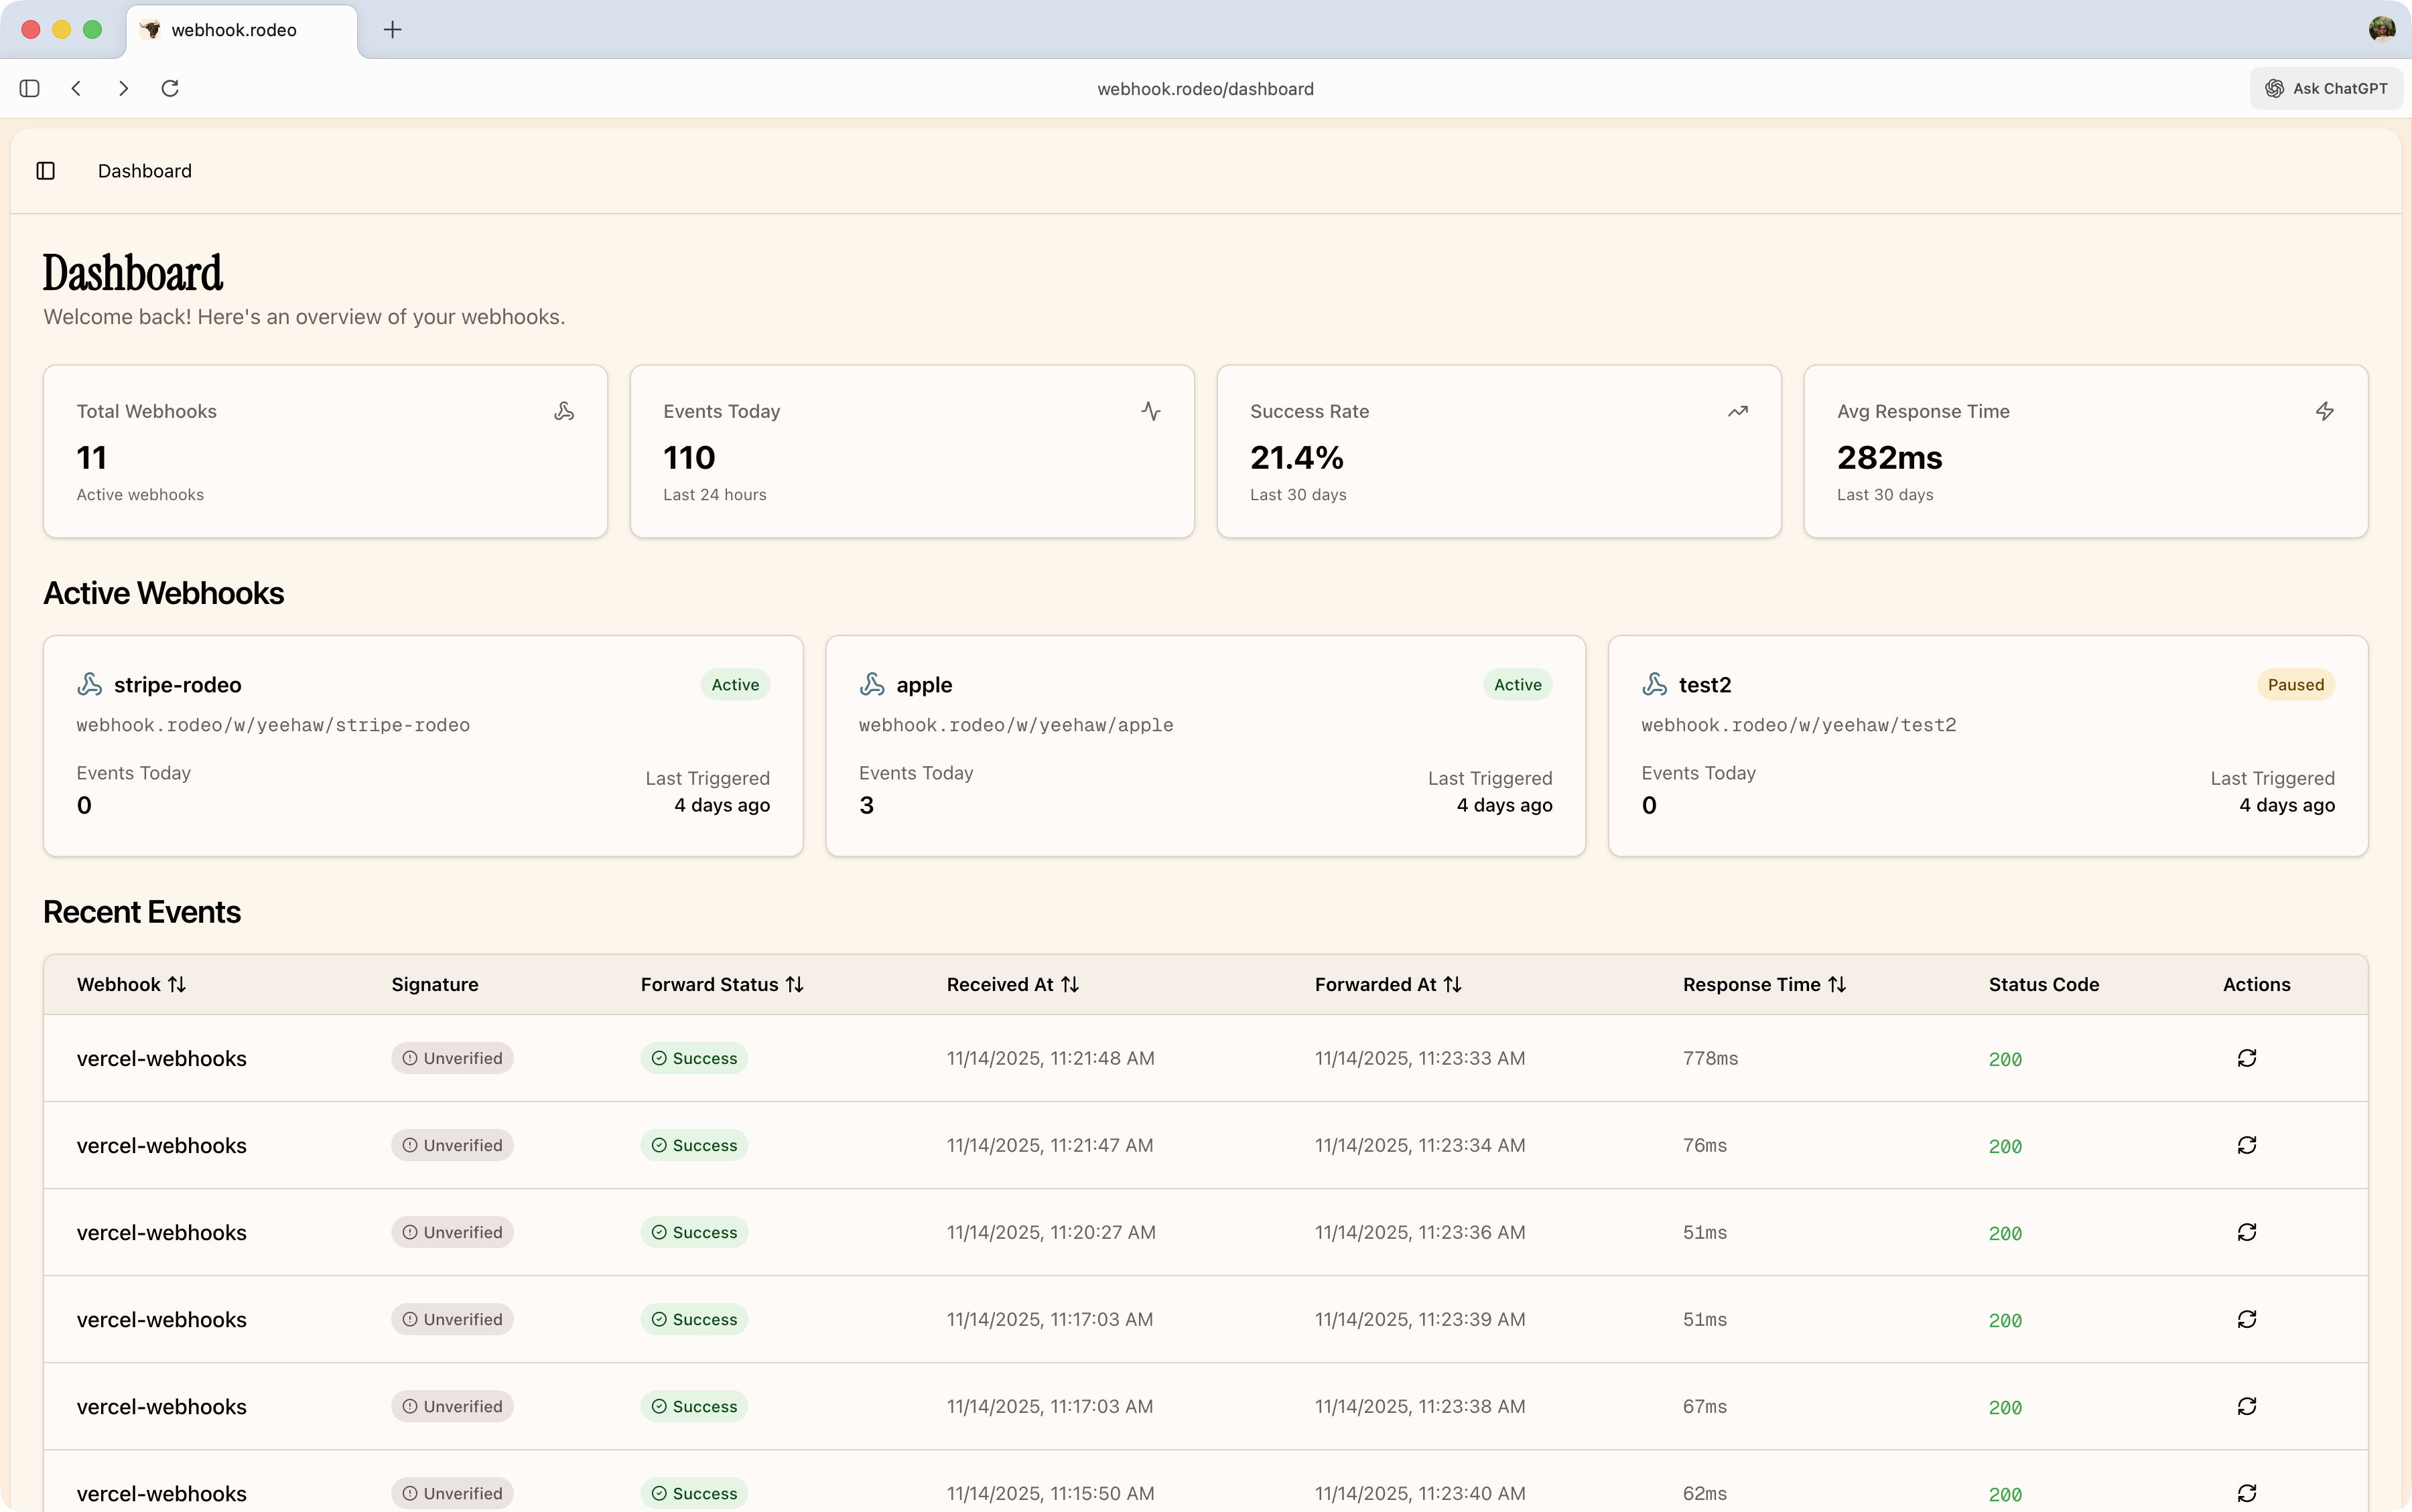2412x1512 pixels.
Task: Collapse the browser sidebar panel
Action: click(x=29, y=88)
